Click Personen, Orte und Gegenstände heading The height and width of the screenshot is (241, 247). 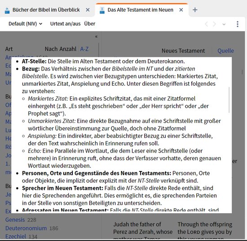point(97,173)
